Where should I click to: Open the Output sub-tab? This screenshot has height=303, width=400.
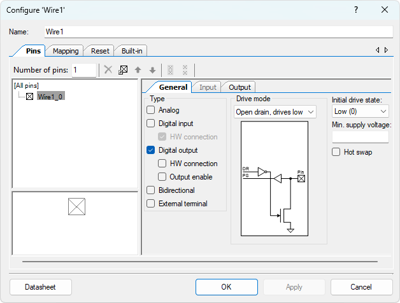tap(239, 87)
